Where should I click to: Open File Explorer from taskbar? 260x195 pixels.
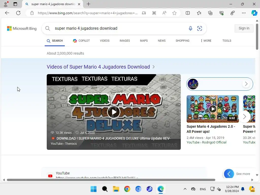point(116,189)
